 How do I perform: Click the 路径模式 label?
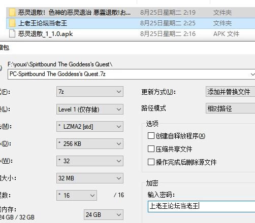pyautogui.click(x=153, y=108)
